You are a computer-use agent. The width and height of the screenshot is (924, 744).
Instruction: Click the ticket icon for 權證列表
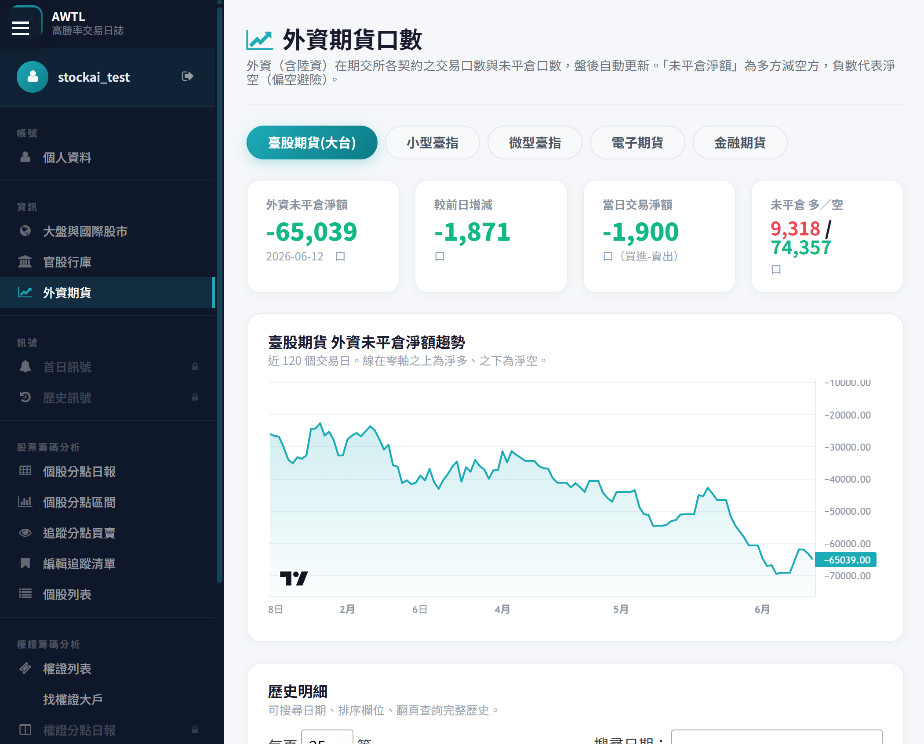25,668
